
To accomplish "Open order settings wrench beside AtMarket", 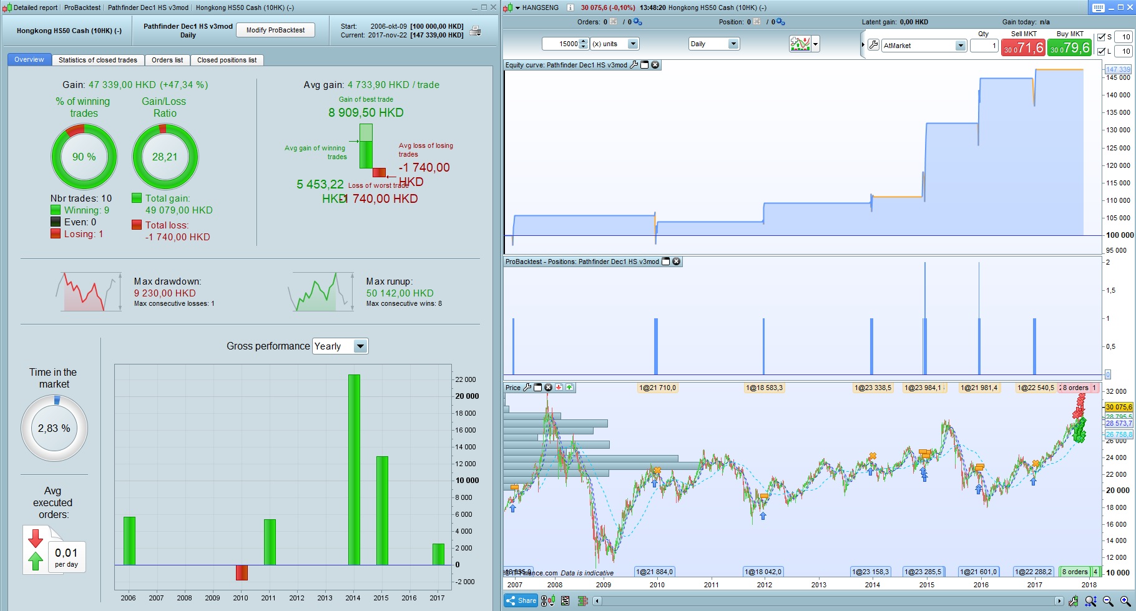I will [873, 45].
